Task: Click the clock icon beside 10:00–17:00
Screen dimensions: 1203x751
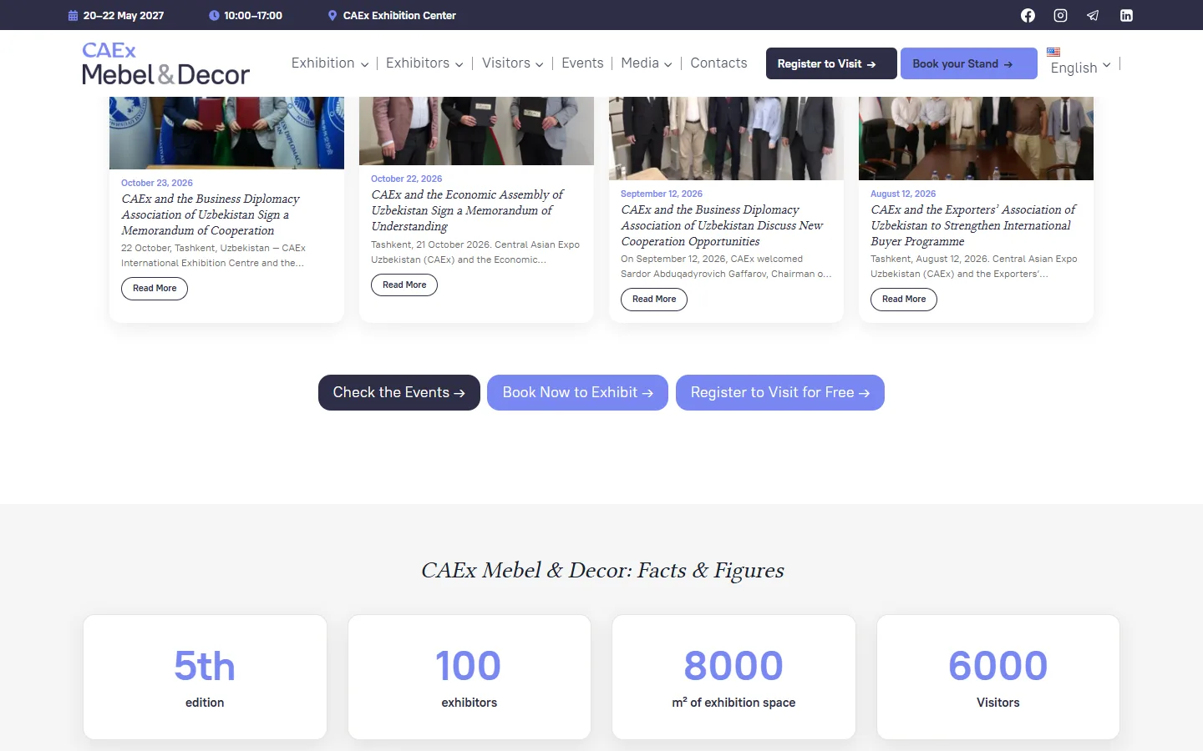Action: [214, 15]
